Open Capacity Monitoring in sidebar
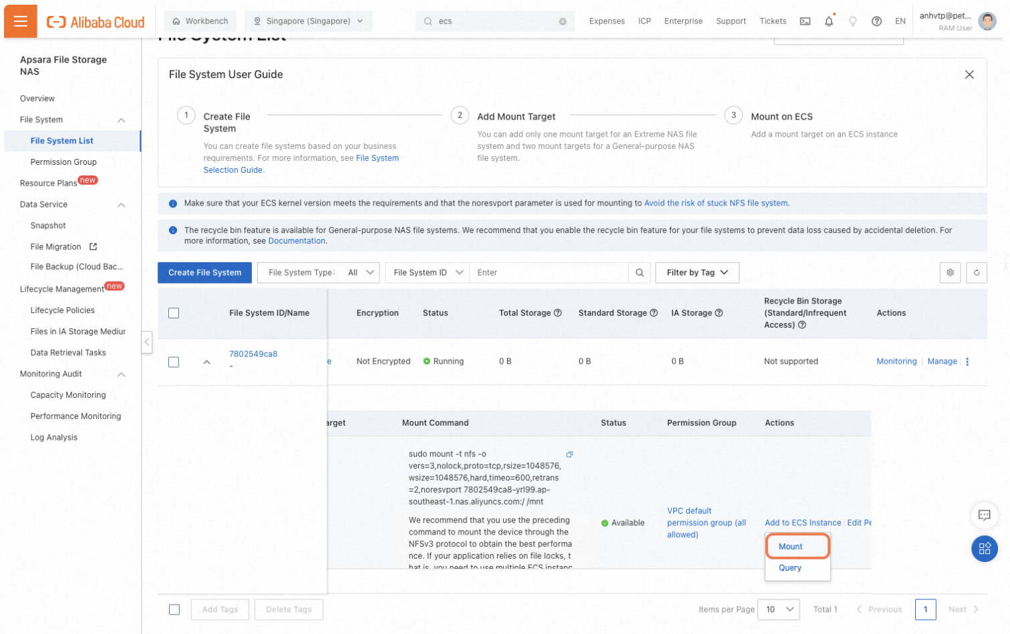 pyautogui.click(x=68, y=395)
